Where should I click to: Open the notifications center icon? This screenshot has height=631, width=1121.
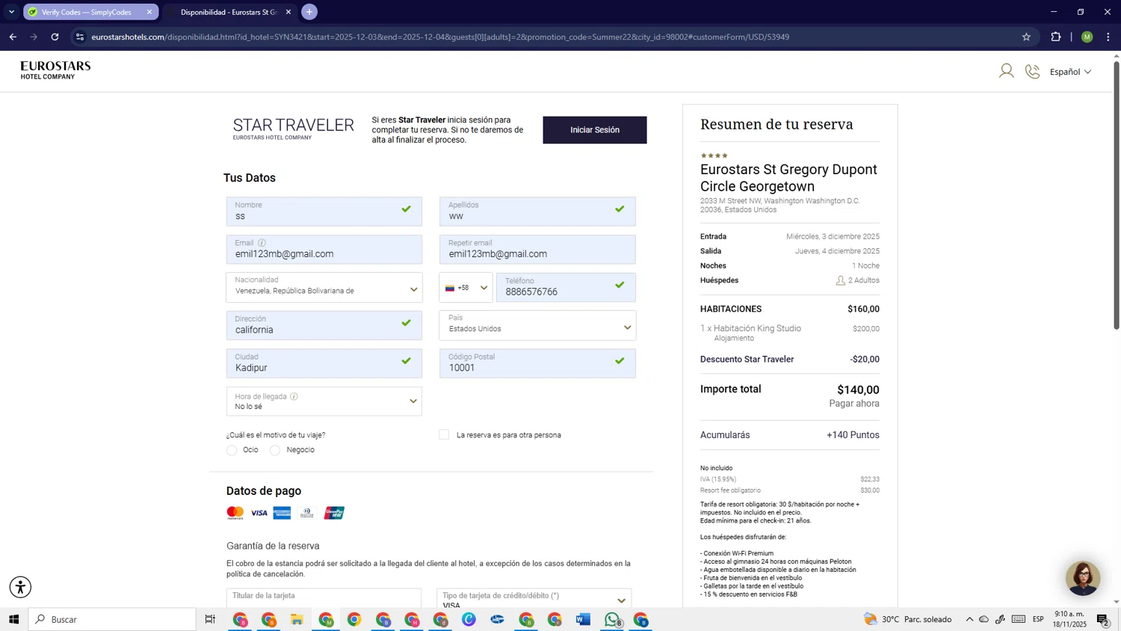pos(1103,619)
